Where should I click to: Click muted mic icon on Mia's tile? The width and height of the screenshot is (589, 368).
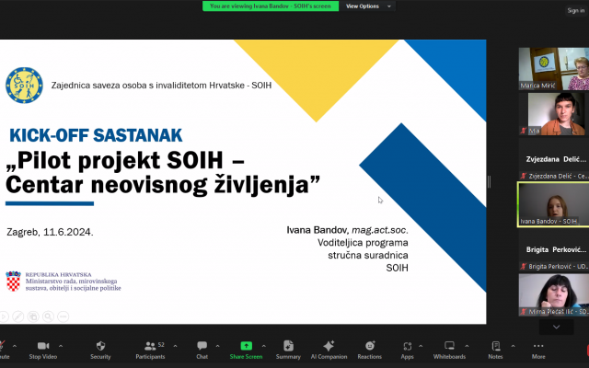[524, 131]
